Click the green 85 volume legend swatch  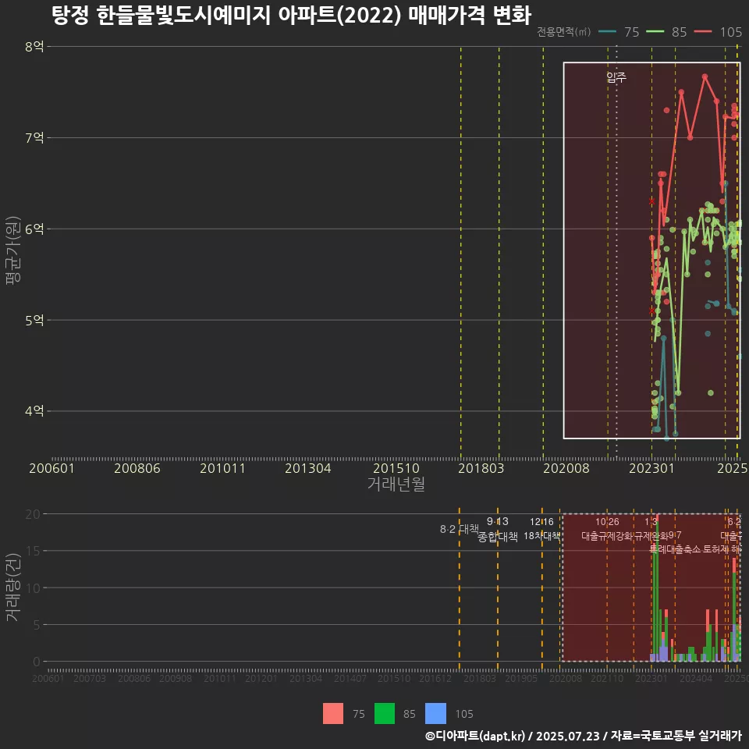[385, 714]
